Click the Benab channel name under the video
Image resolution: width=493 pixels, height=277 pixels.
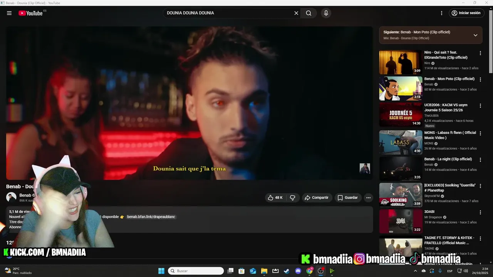(x=25, y=195)
